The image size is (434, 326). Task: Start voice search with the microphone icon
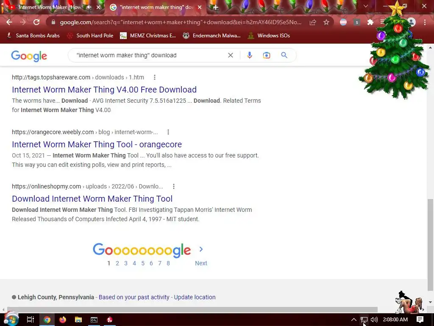tap(249, 55)
